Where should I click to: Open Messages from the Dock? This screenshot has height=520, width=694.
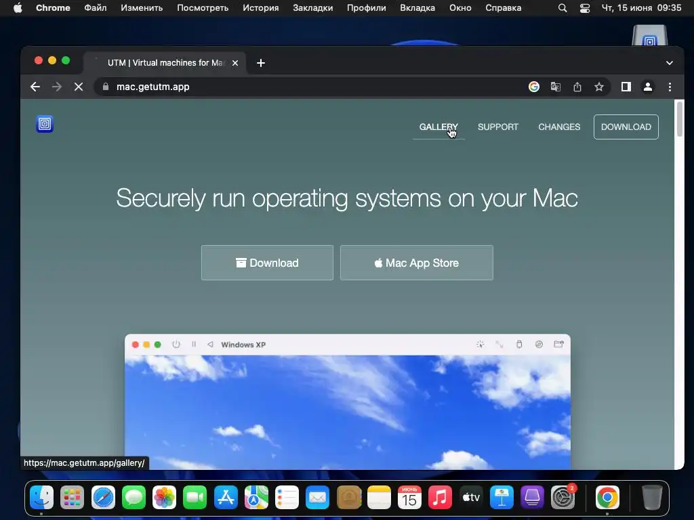tap(134, 498)
